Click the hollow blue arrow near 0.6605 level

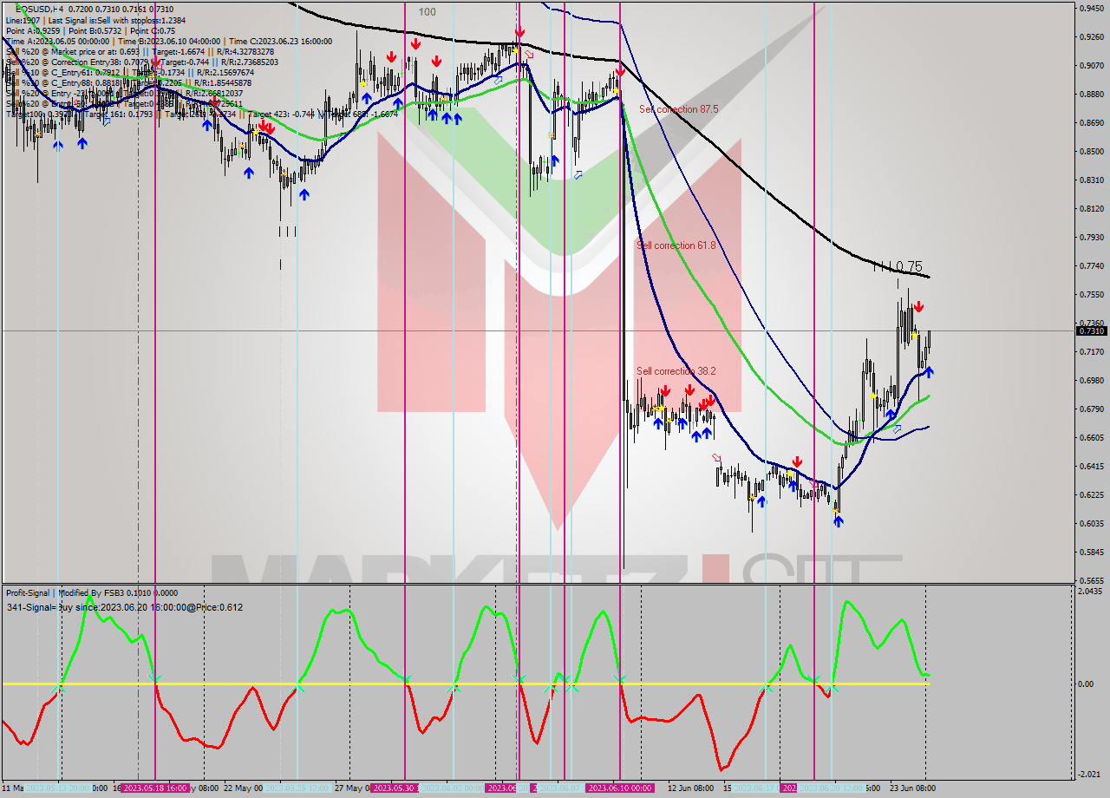click(x=897, y=428)
